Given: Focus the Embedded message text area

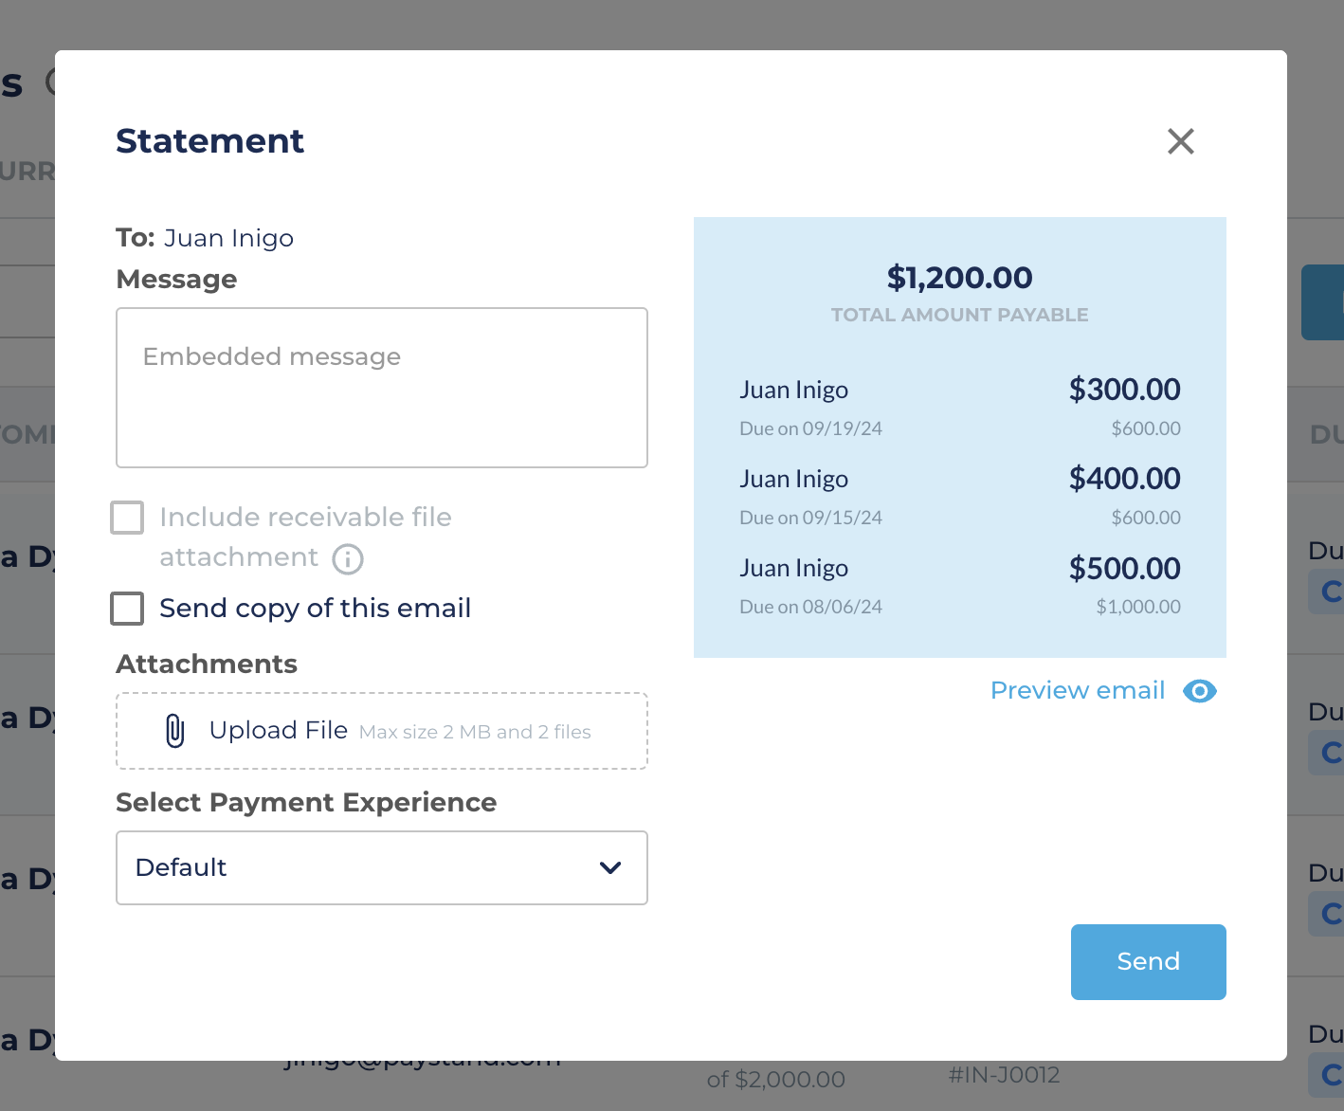Looking at the screenshot, I should point(382,388).
